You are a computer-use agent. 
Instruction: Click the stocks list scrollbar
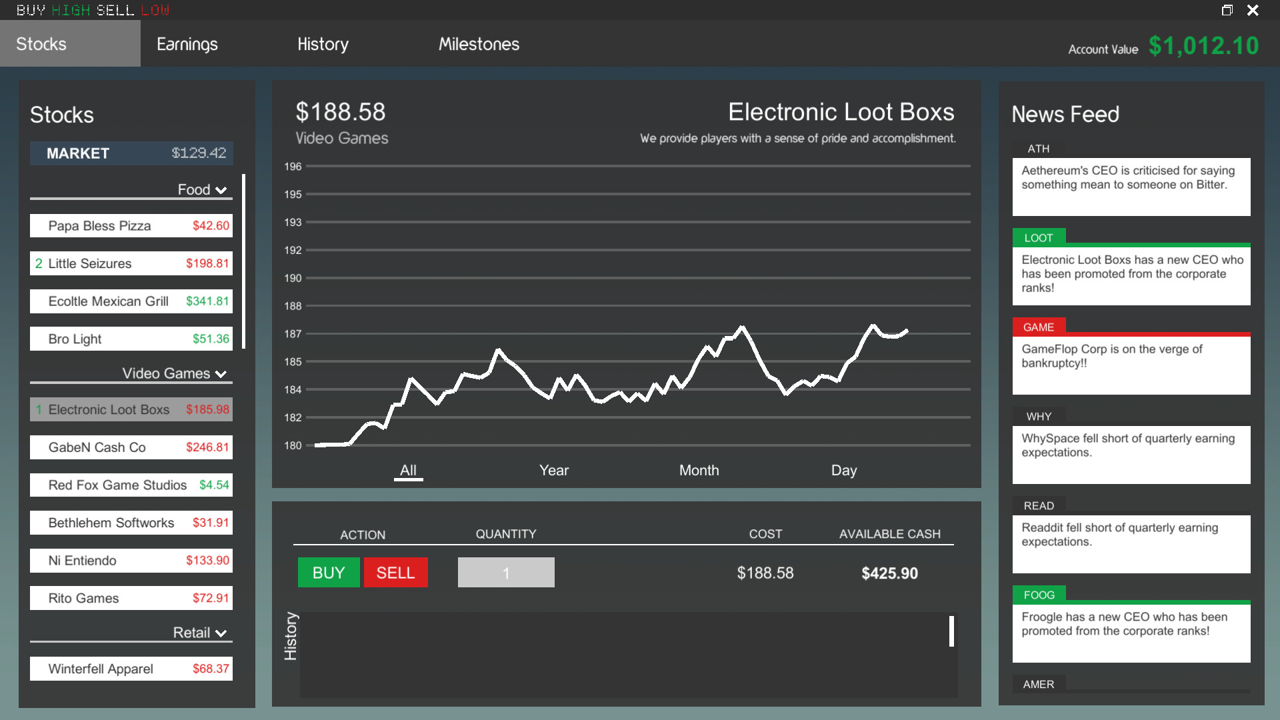(x=244, y=261)
